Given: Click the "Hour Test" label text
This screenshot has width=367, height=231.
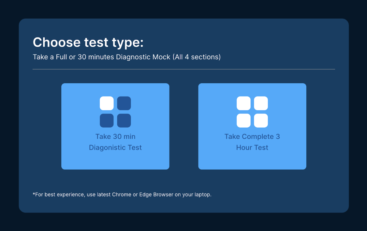Looking at the screenshot, I should click(x=252, y=147).
